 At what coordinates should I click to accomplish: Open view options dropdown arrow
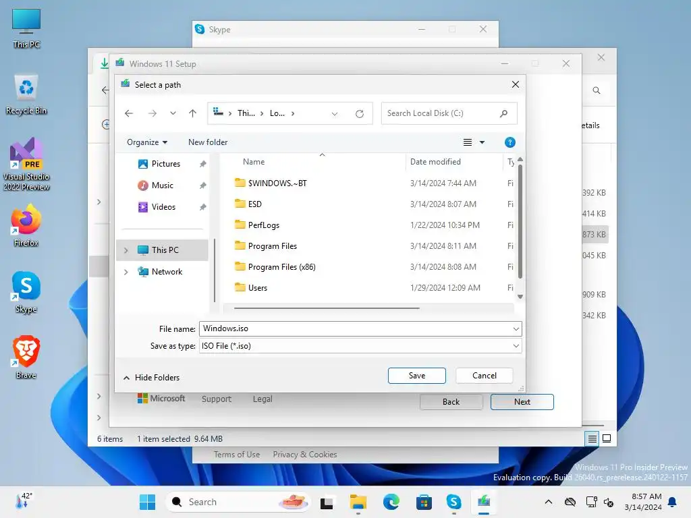click(x=482, y=142)
